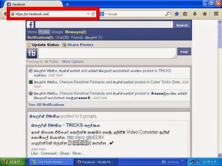The height and width of the screenshot is (166, 222).
Task: Click the search magnifier in Google box
Action: 168,14
